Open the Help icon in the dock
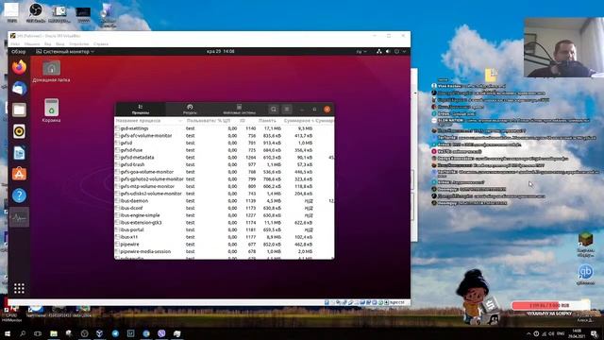 [19, 195]
